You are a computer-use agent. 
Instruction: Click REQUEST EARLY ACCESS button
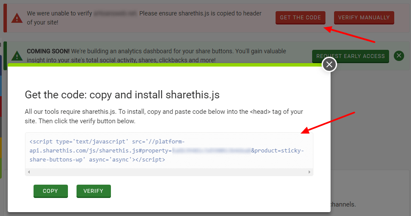[x=350, y=56]
